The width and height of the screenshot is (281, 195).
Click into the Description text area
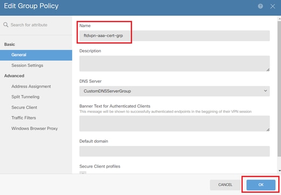[x=174, y=64]
